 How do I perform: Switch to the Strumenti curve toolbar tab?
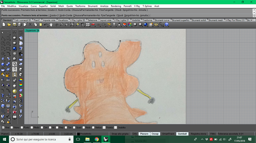[x=162, y=20]
